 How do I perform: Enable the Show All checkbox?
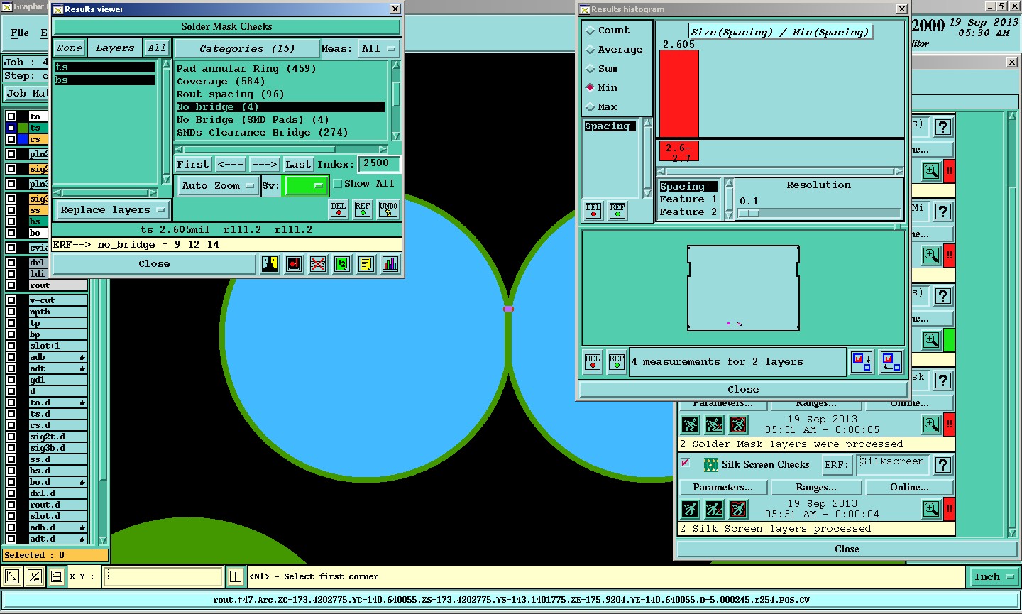338,184
